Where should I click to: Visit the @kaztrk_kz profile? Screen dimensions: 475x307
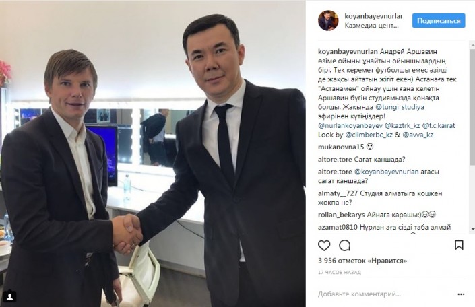pyautogui.click(x=402, y=125)
